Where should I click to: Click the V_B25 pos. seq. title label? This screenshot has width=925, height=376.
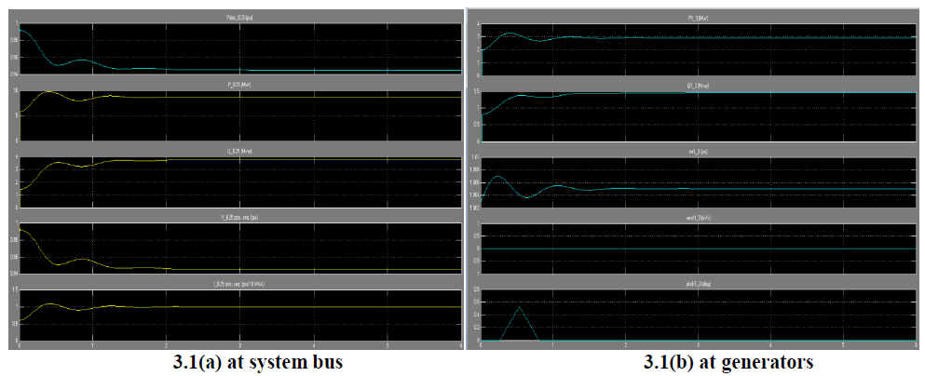click(x=240, y=218)
